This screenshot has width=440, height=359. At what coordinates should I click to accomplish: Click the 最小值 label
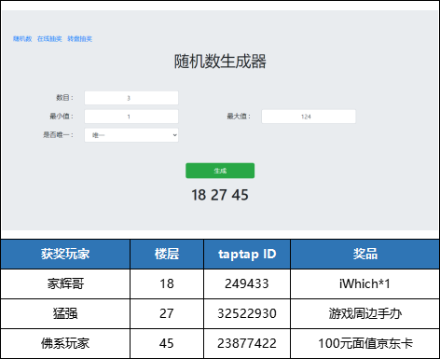62,117
